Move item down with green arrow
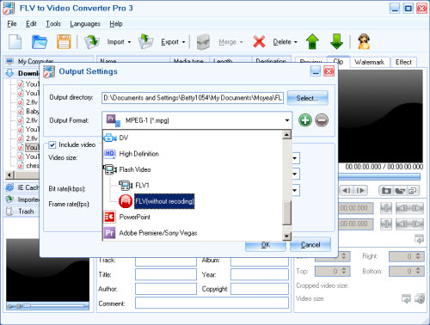 [x=336, y=42]
